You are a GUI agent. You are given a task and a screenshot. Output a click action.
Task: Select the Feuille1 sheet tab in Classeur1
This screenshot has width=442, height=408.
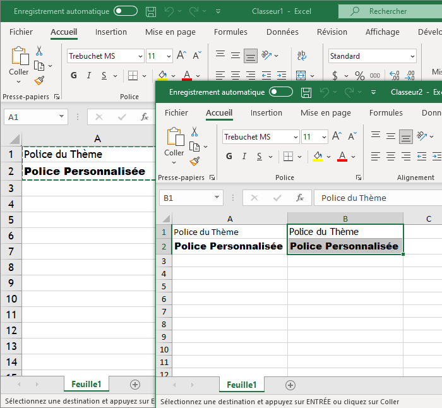tap(87, 384)
